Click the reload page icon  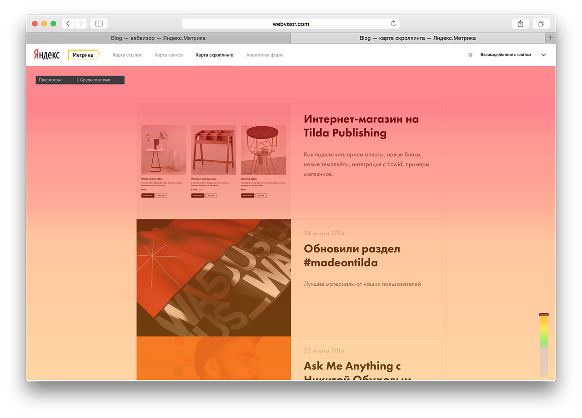coord(393,24)
